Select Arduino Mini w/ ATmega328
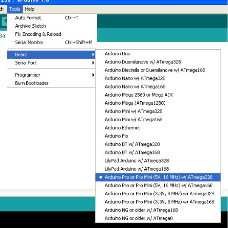The height and width of the screenshot is (228, 228). 158,111
